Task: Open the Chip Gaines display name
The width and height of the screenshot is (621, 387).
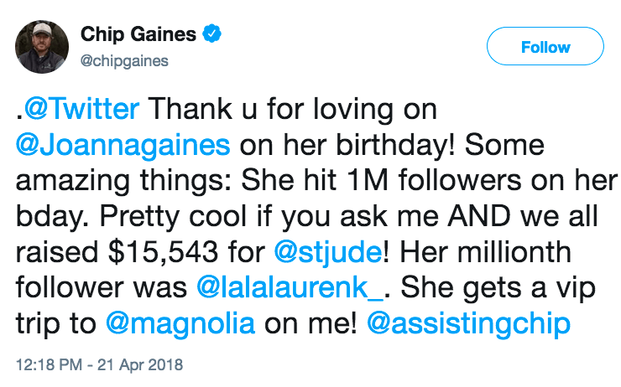Action: click(x=138, y=35)
